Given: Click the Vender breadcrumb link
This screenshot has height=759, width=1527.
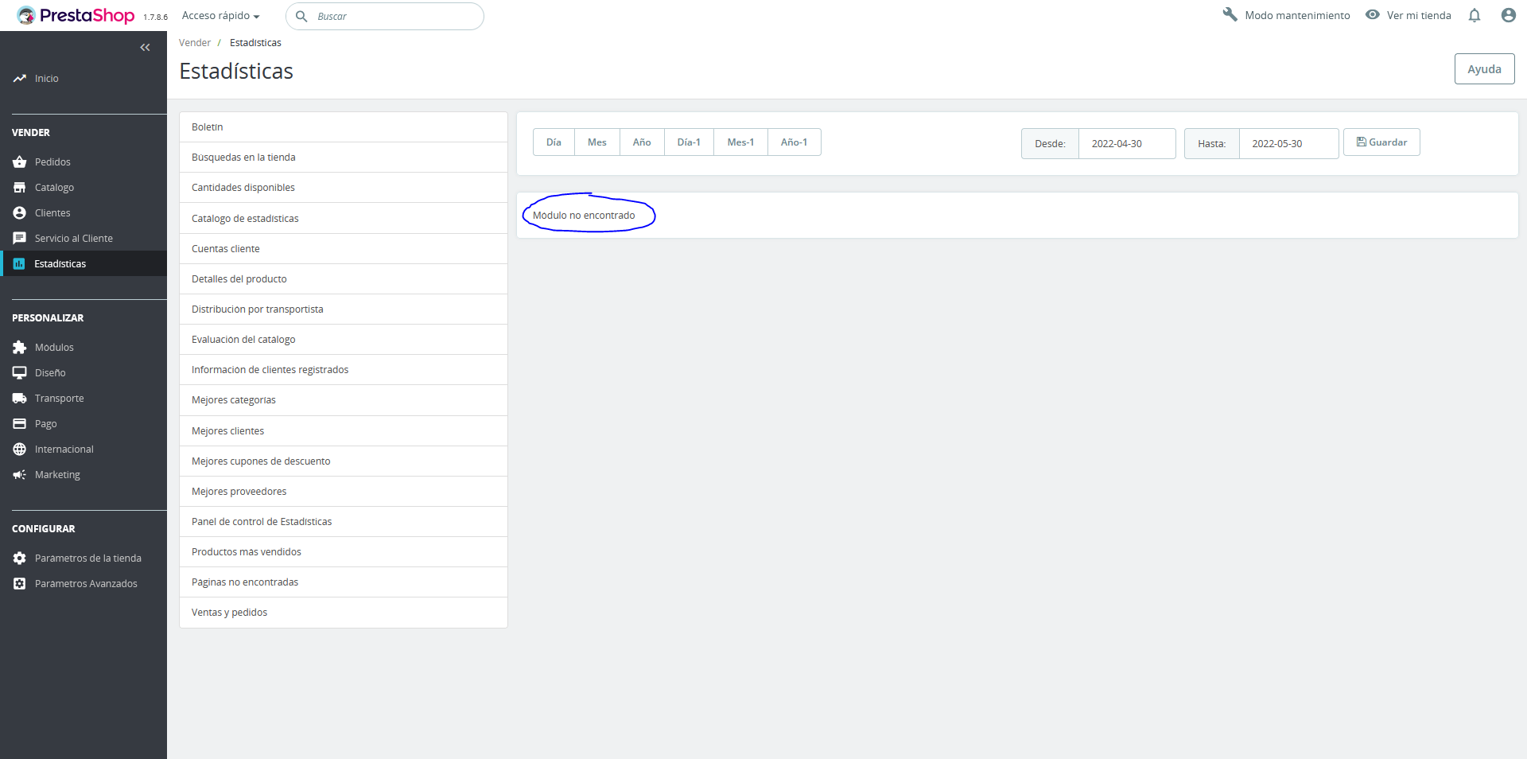Looking at the screenshot, I should point(195,43).
